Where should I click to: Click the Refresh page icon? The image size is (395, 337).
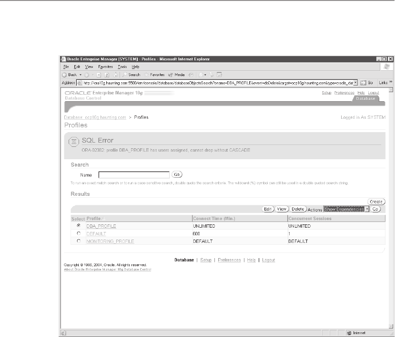[107, 75]
